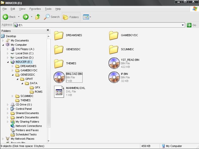Screen dimensions: 199x149
Task: Collapse the GPWT tree node
Action: click(x=17, y=79)
